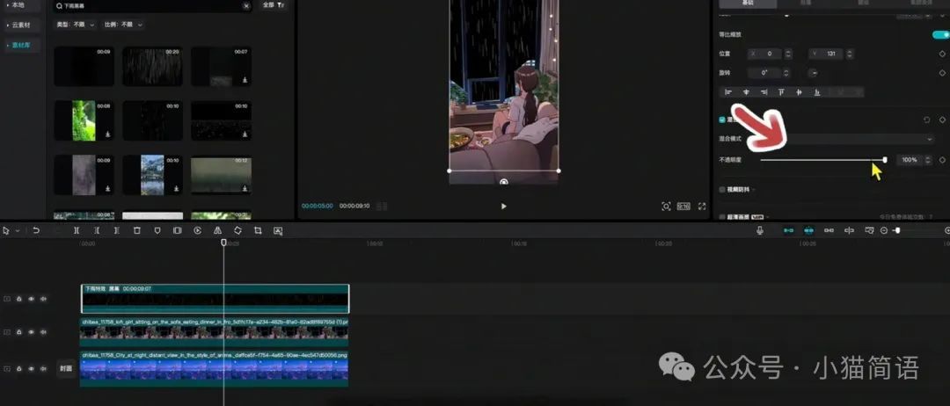Screen dimensions: 950x406
Task: Click the freeze frame icon
Action: pos(177,230)
